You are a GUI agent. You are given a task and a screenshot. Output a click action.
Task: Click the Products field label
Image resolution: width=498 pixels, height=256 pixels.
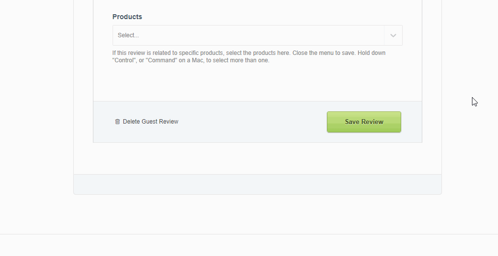pos(127,17)
